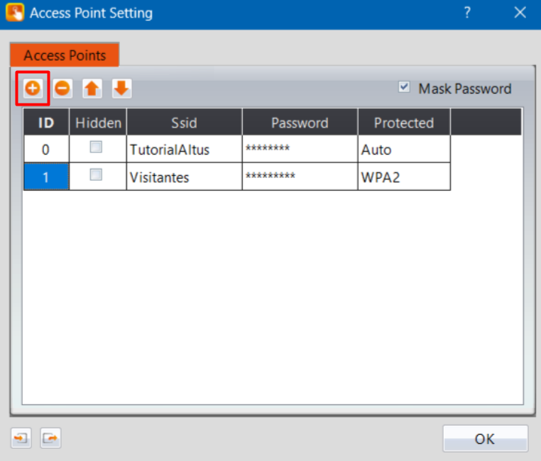This screenshot has width=541, height=461.
Task: Click the import access points icon
Action: (21, 438)
